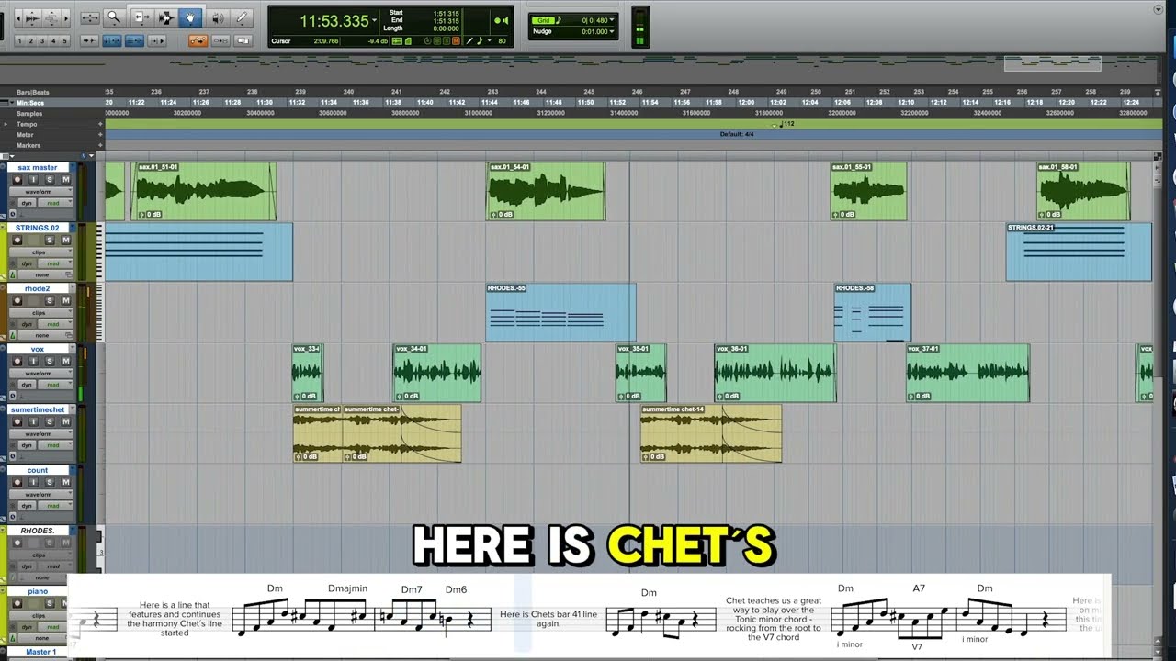This screenshot has height=661, width=1176.
Task: Click the orange link selection icon
Action: click(198, 40)
